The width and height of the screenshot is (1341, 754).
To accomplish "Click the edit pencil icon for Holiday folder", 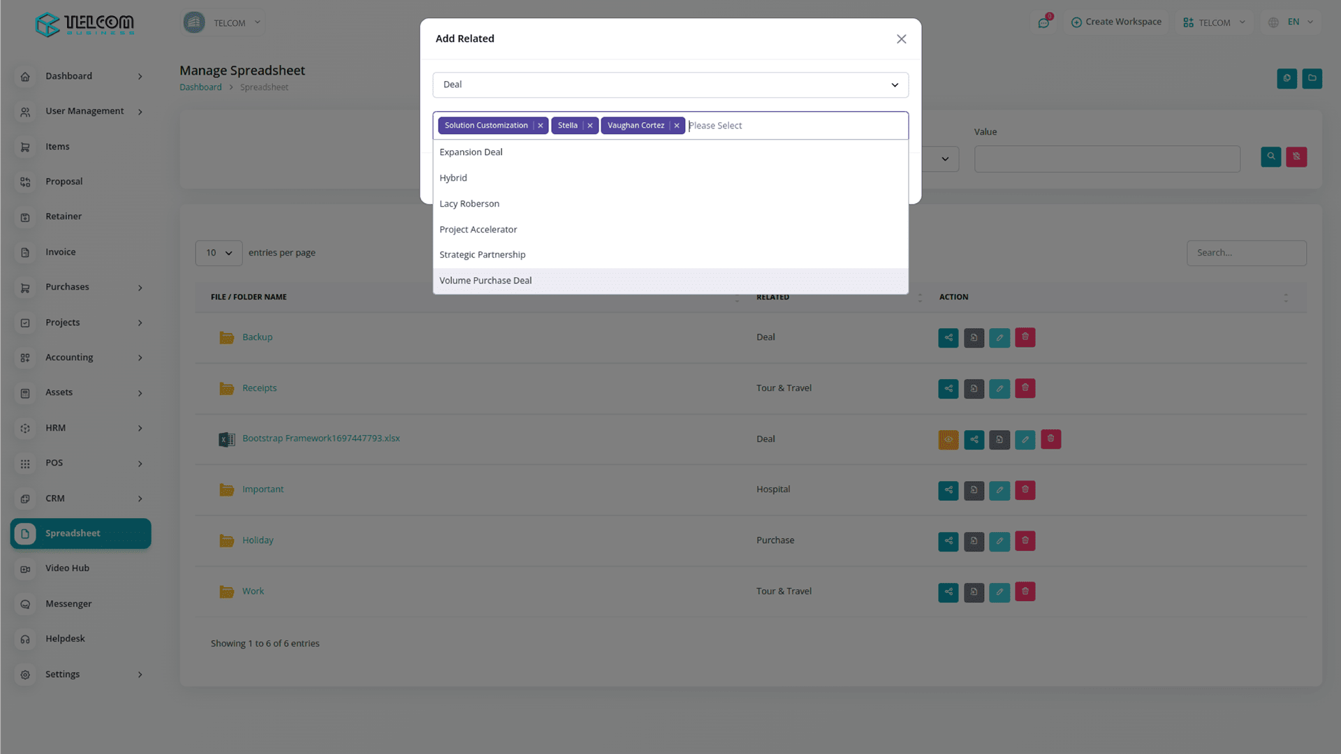I will pyautogui.click(x=999, y=541).
